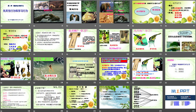
Task: Select the spider web slide 14
Action: (48, 69)
